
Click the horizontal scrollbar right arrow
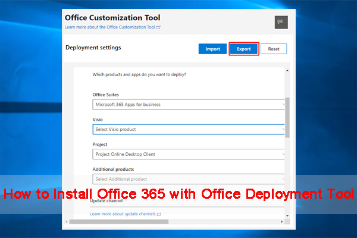[x=282, y=221]
